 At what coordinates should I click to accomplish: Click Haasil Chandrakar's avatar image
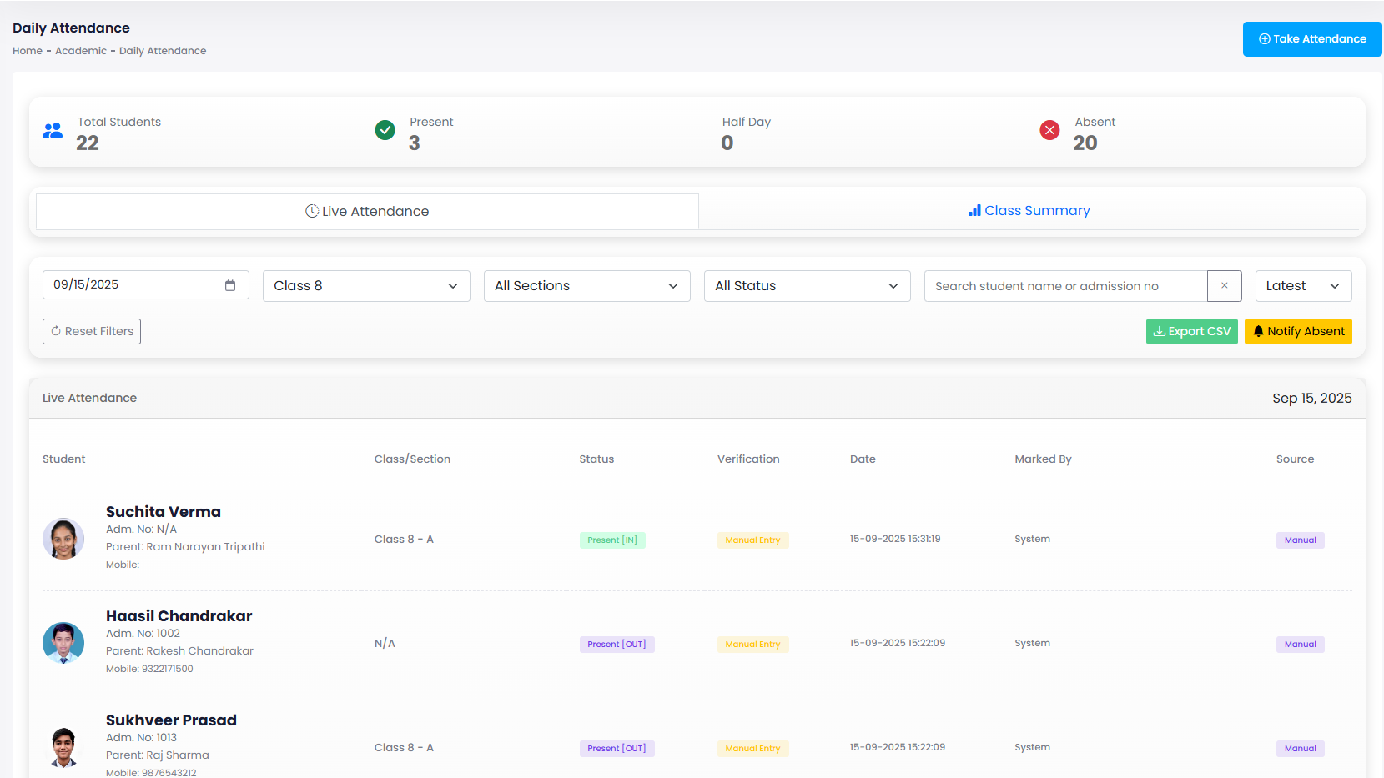(63, 643)
